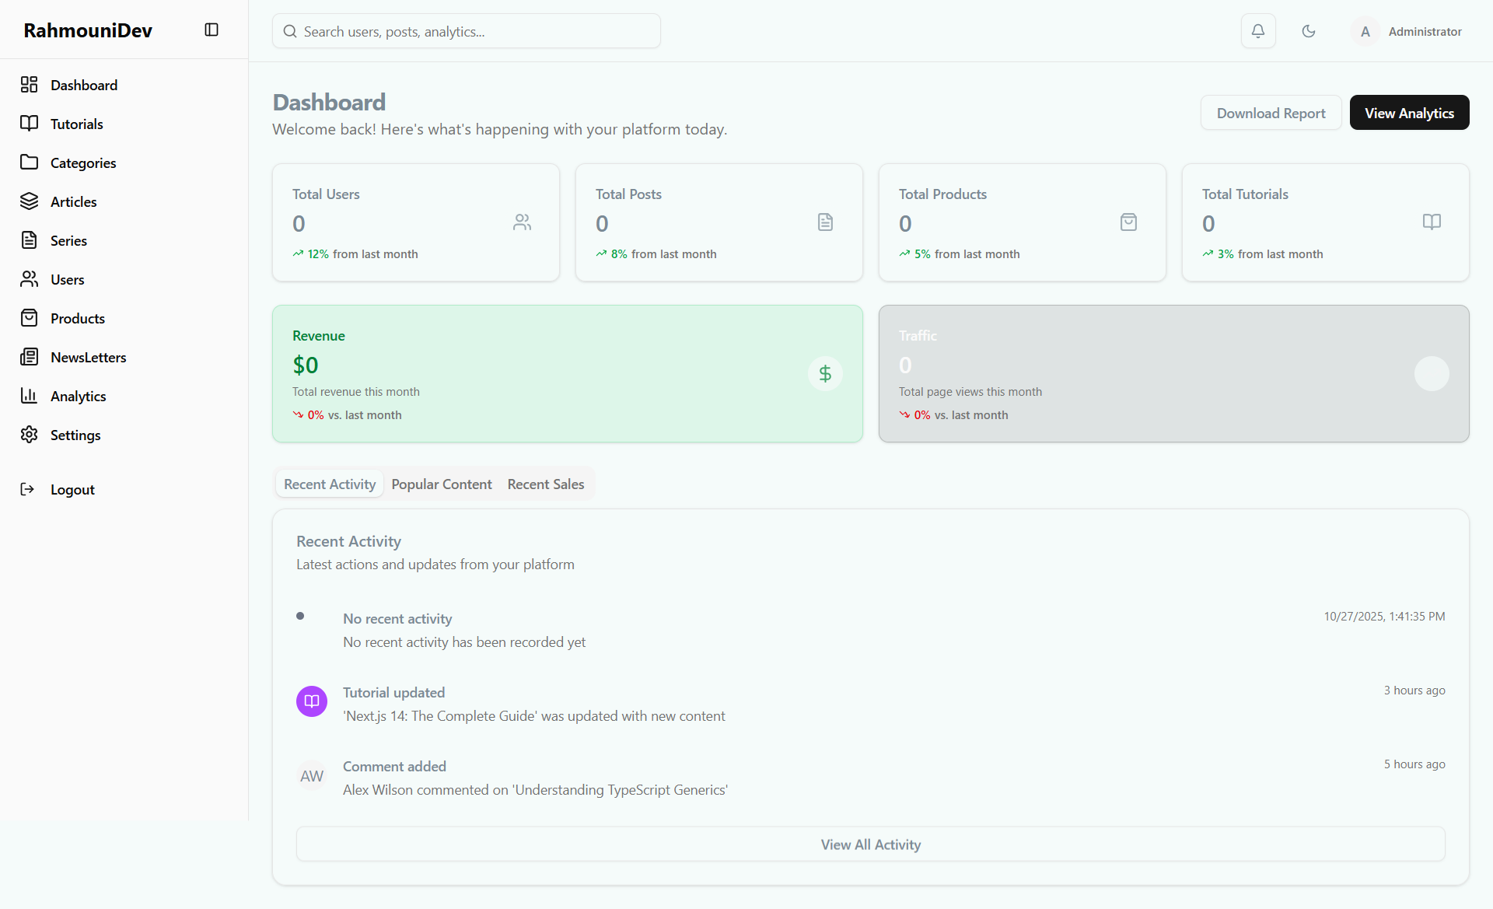Focus the search users, posts, analytics field
Screen dimensions: 1493x909
[467, 31]
